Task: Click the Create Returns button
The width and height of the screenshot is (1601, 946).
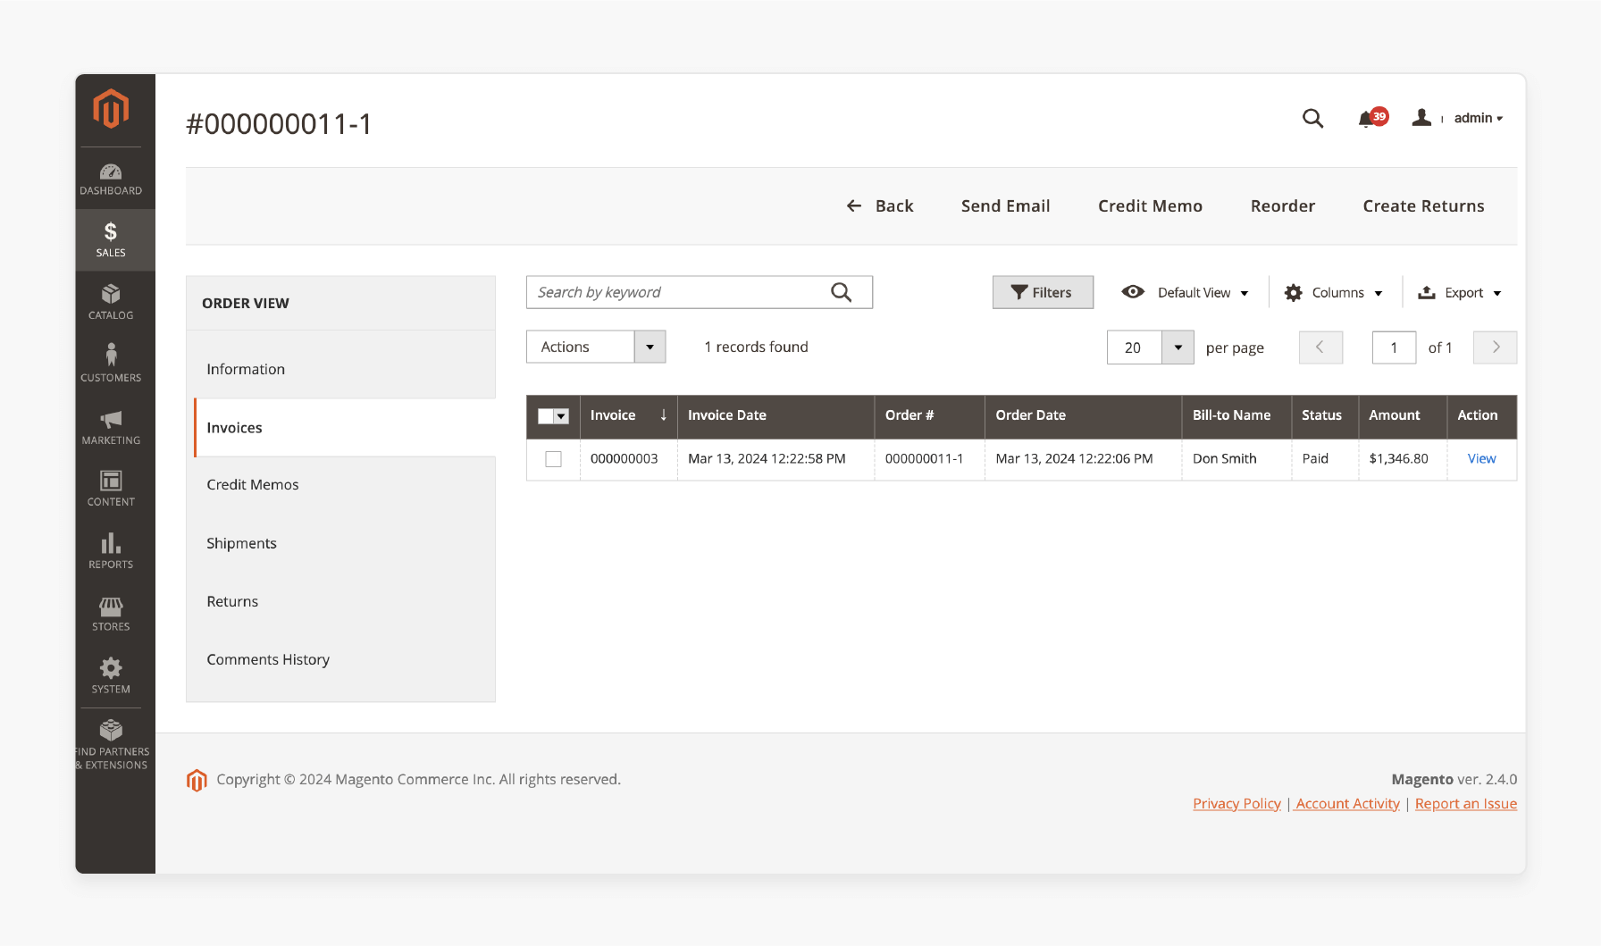Action: coord(1423,206)
